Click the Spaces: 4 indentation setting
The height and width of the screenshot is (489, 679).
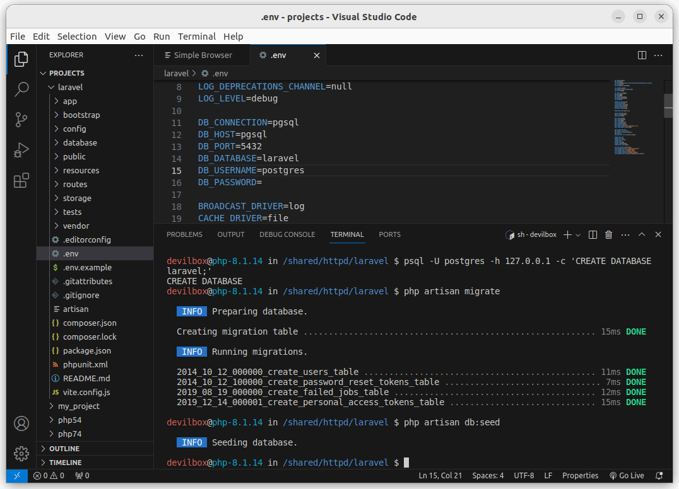point(488,476)
